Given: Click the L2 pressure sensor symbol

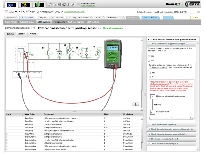Looking at the screenshot, I should [x=70, y=52].
